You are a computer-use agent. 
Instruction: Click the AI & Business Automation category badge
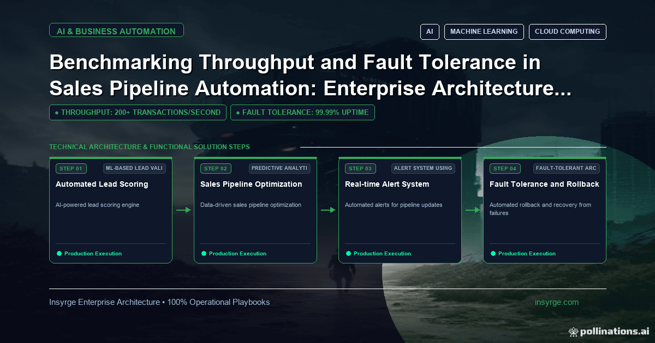116,30
